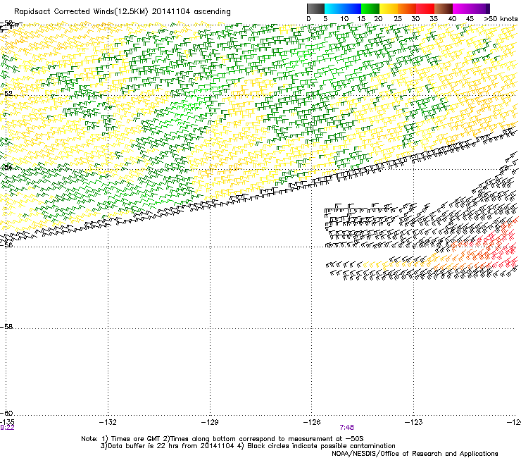
Task: Click the '>50 knots' legend label
Action: coord(501,19)
